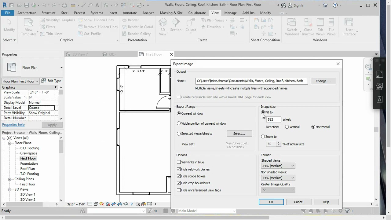Open the Architecture ribbon tab

tap(27, 13)
